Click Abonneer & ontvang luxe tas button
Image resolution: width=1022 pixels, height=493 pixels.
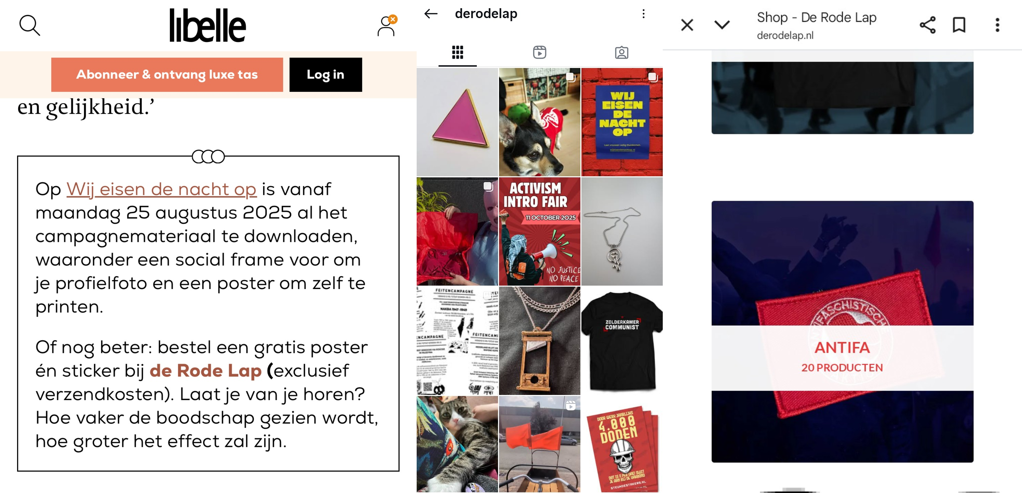click(167, 74)
